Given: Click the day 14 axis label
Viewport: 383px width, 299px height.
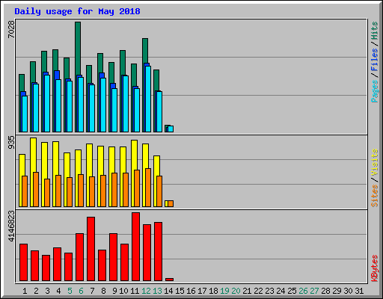Looking at the screenshot, I should point(168,291).
